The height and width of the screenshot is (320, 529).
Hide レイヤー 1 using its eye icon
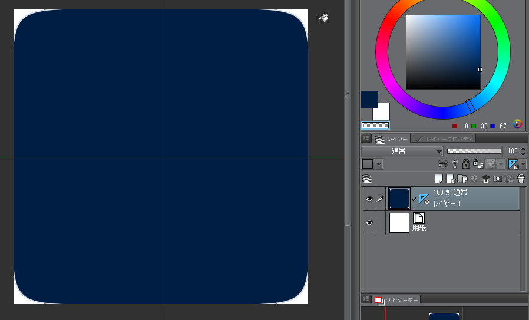click(x=369, y=200)
